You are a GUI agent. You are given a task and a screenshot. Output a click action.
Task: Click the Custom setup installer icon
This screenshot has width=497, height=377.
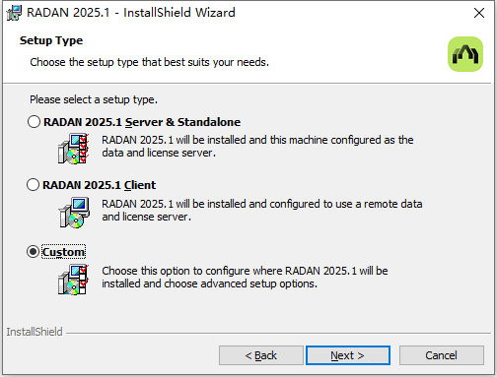click(74, 280)
